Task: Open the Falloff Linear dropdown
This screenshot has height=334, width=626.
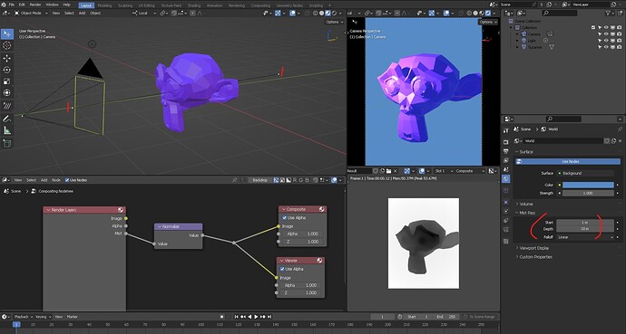Action: pyautogui.click(x=585, y=237)
